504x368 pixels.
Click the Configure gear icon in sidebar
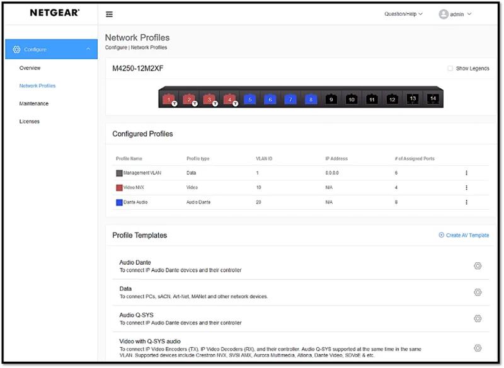(x=16, y=49)
